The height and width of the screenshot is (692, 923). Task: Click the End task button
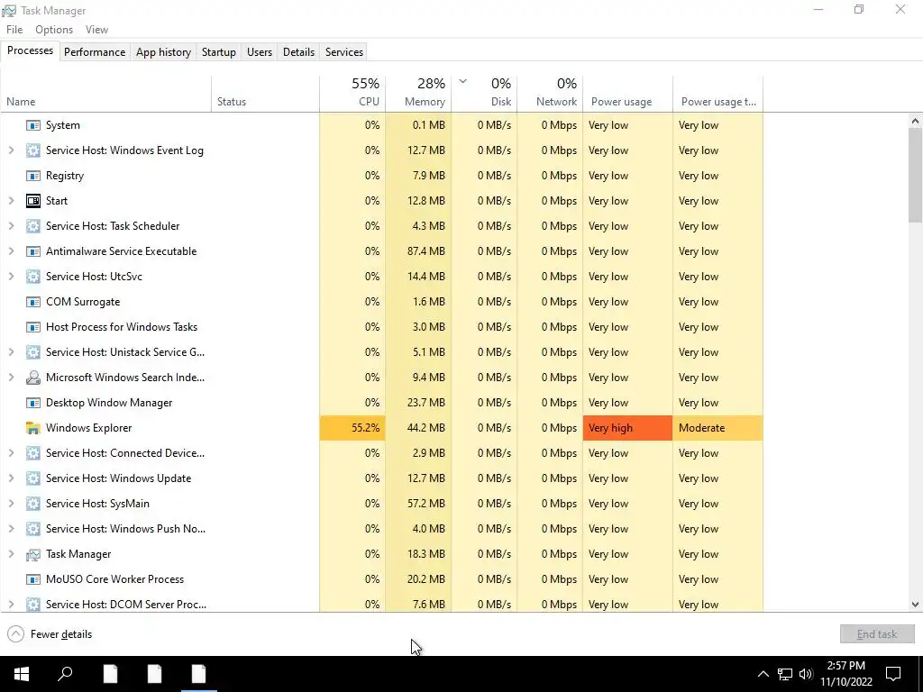pyautogui.click(x=877, y=634)
